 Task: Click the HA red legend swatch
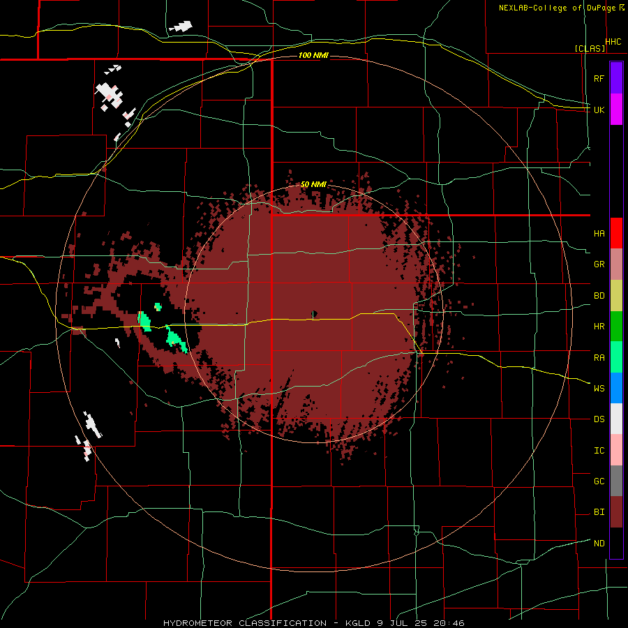pyautogui.click(x=616, y=233)
